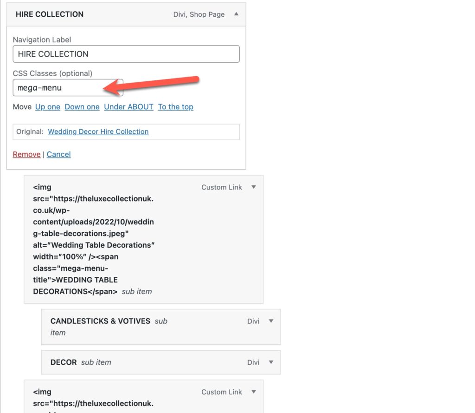Move the item Down one
Image resolution: width=475 pixels, height=413 pixels.
(82, 107)
